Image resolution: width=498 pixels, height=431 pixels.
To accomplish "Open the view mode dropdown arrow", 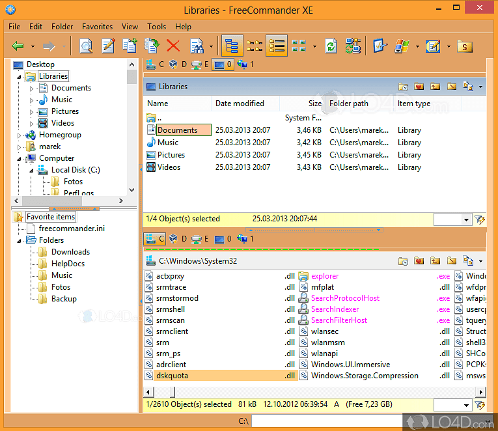I will pyautogui.click(x=314, y=46).
